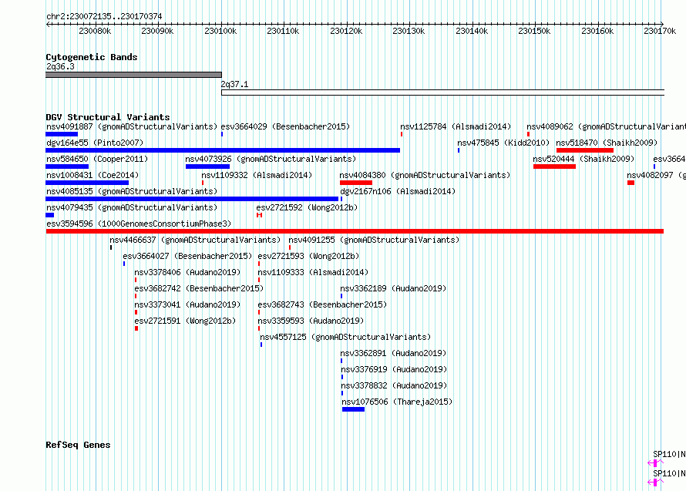This screenshot has width=686, height=491.
Task: Click the upper SP110 RefSeq gene label
Action: (669, 454)
